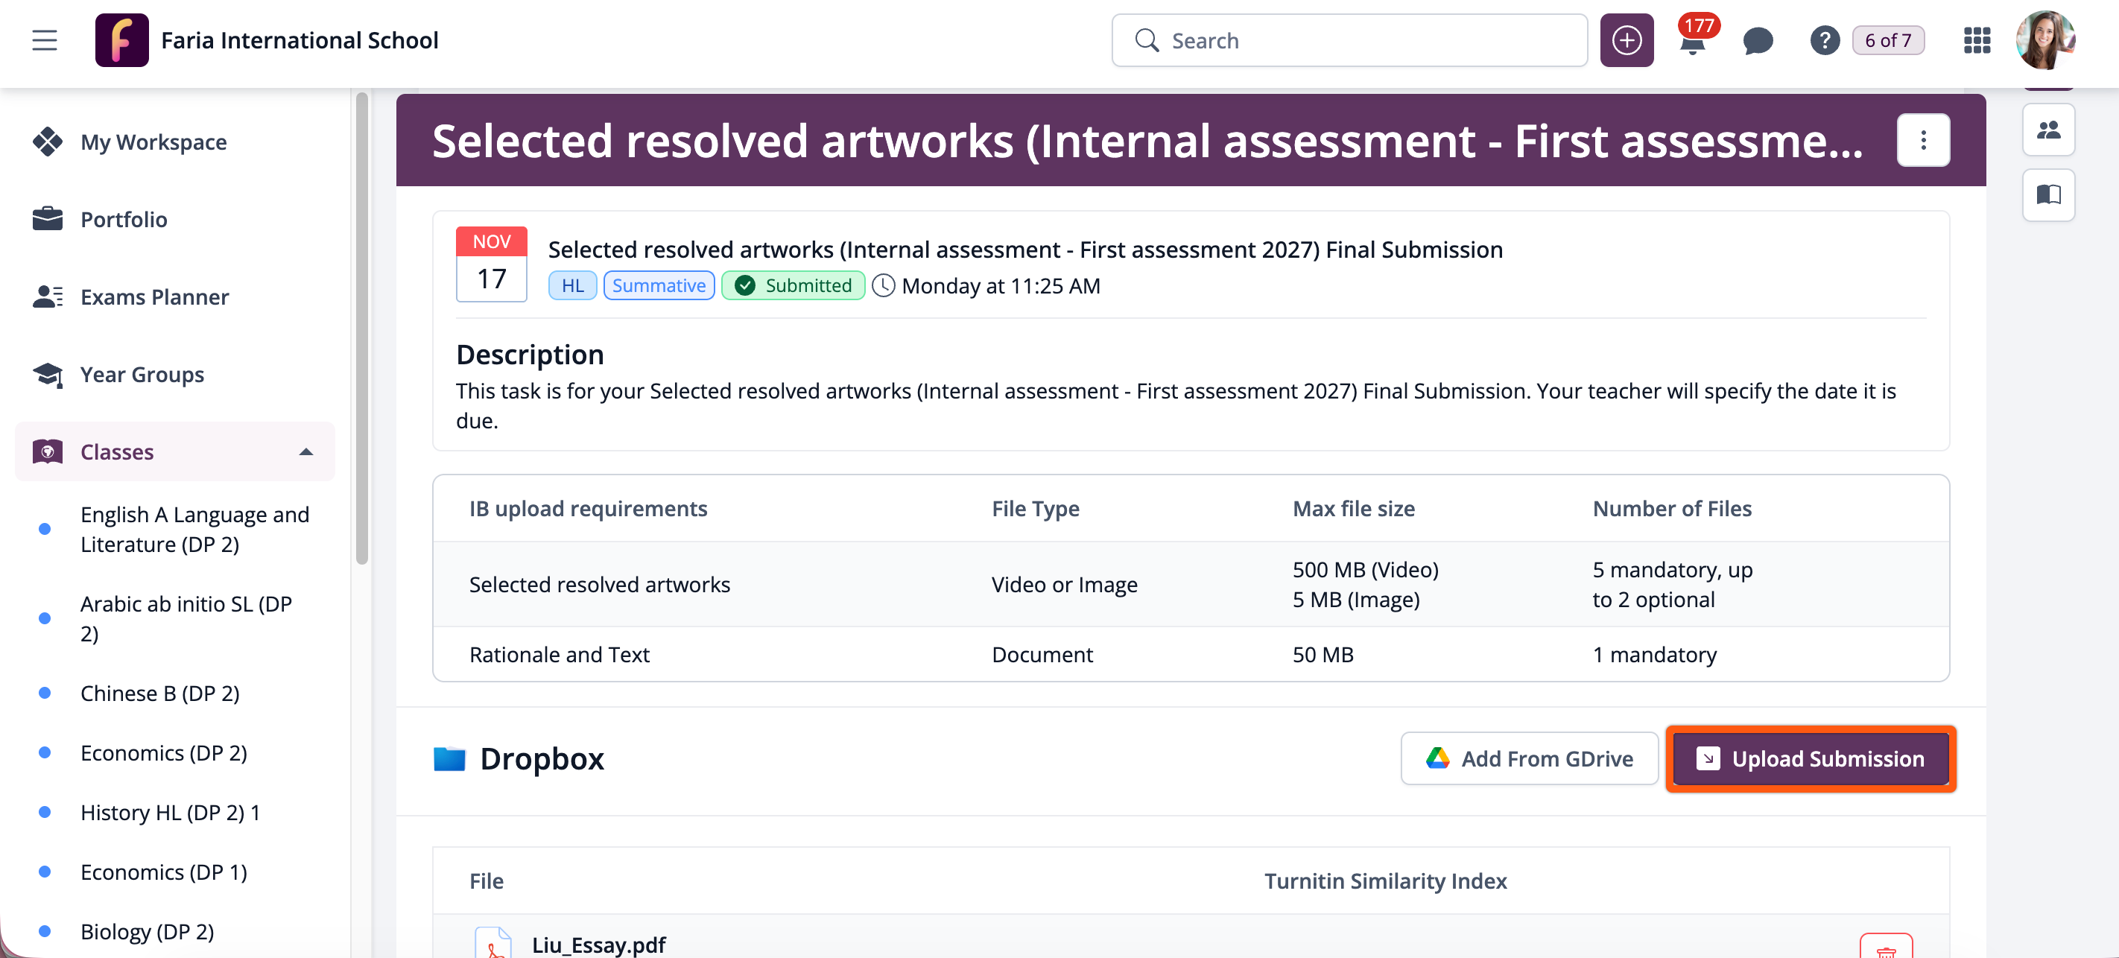Click the people group icon on right
Viewport: 2119px width, 958px height.
[2047, 130]
